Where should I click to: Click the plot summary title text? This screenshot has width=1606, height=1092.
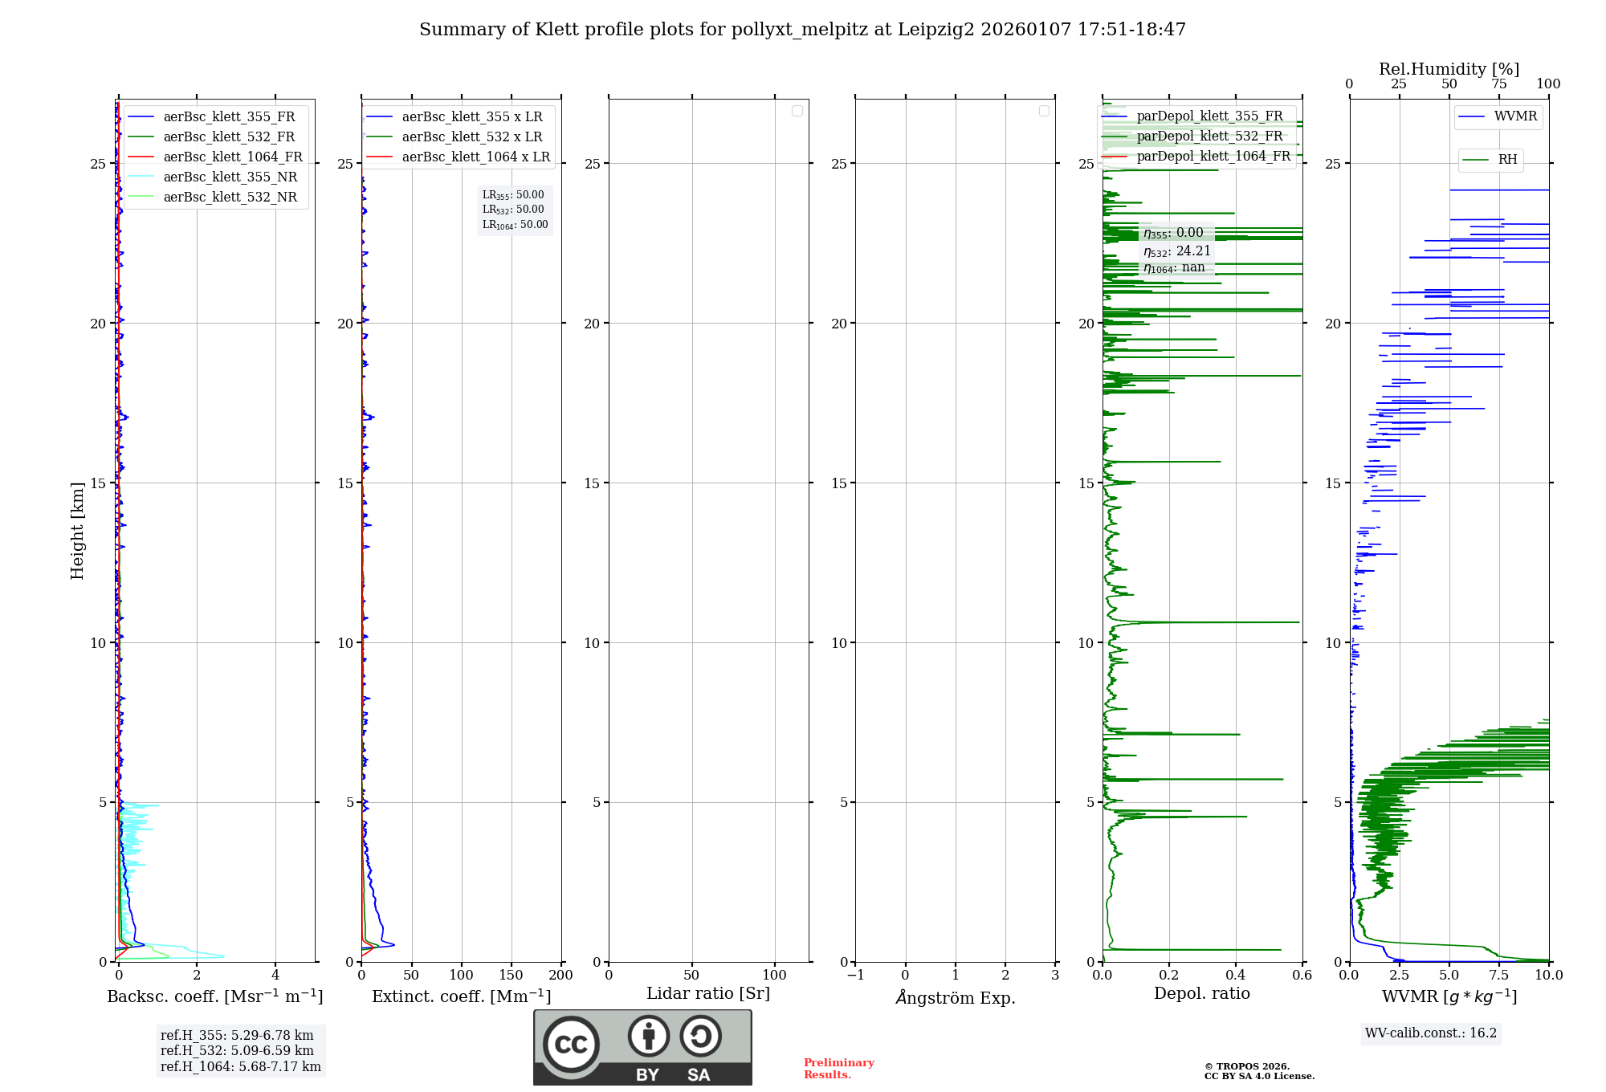[802, 30]
